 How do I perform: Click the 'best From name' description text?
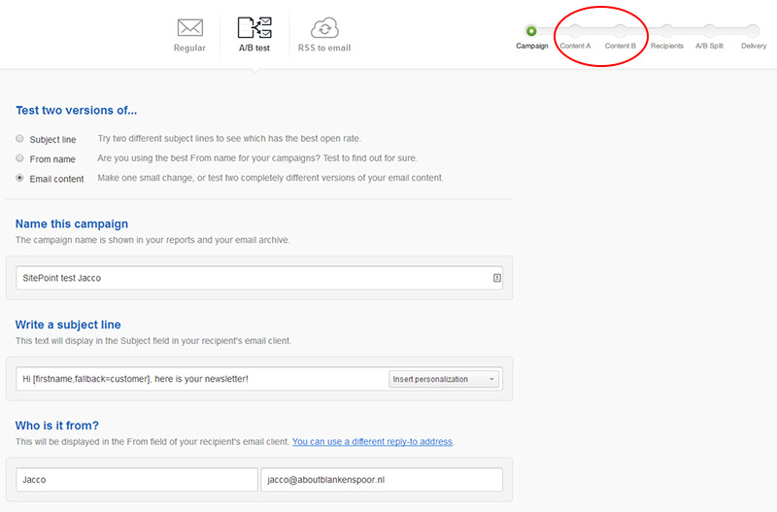click(257, 158)
